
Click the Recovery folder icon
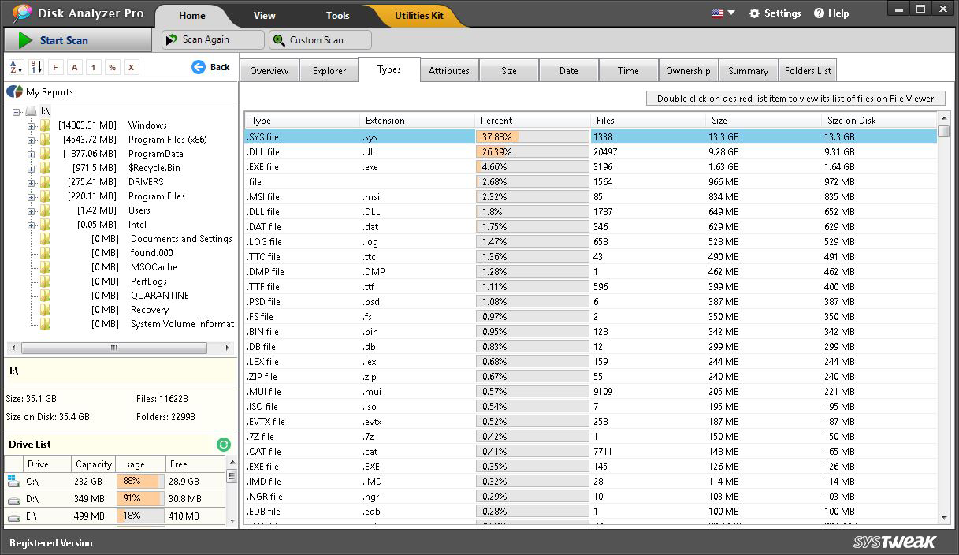[46, 309]
